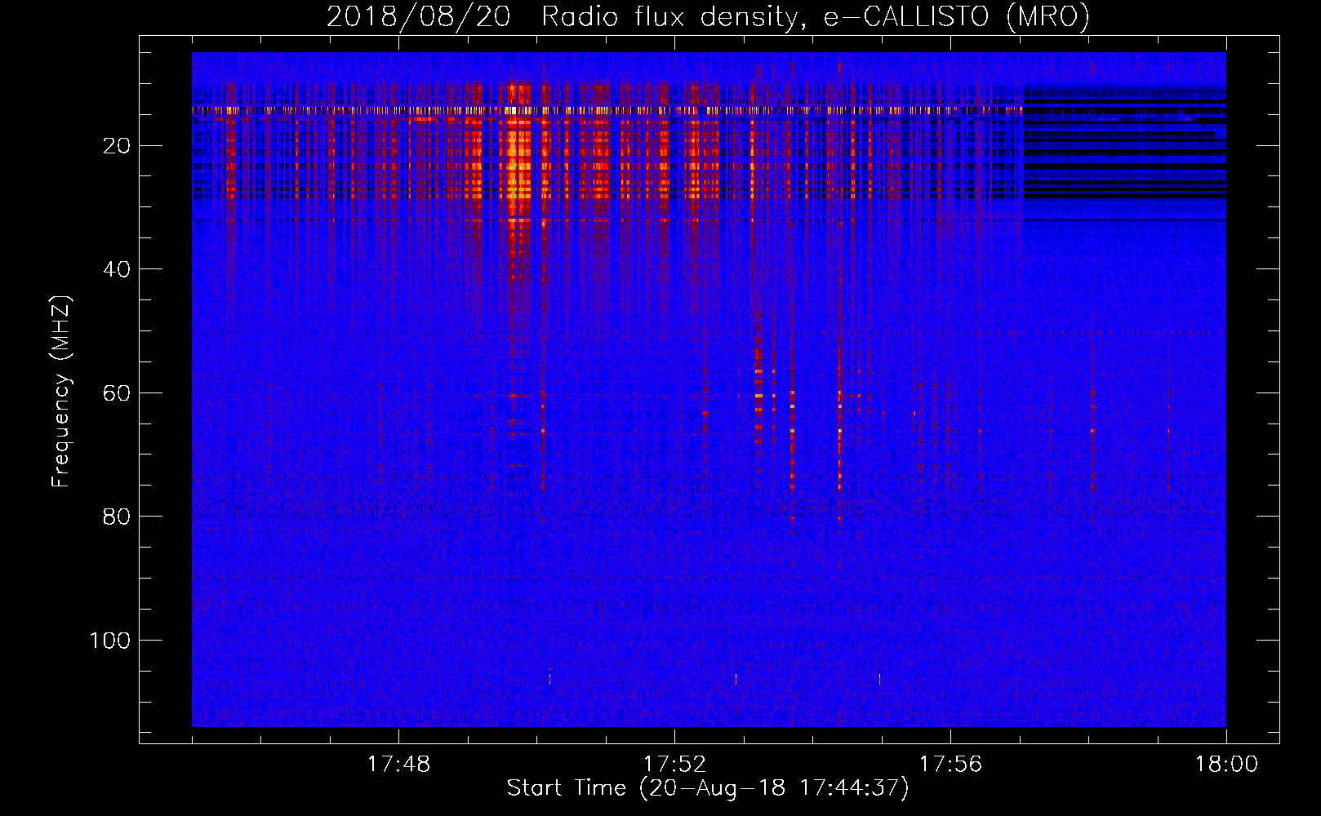This screenshot has width=1321, height=816.
Task: Click the 18:00 time tick label
Action: [1226, 765]
